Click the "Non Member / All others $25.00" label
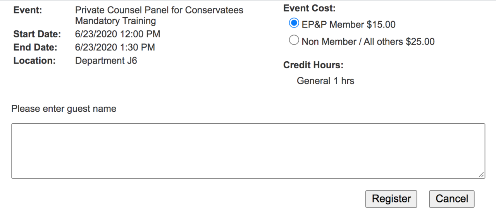 [368, 42]
